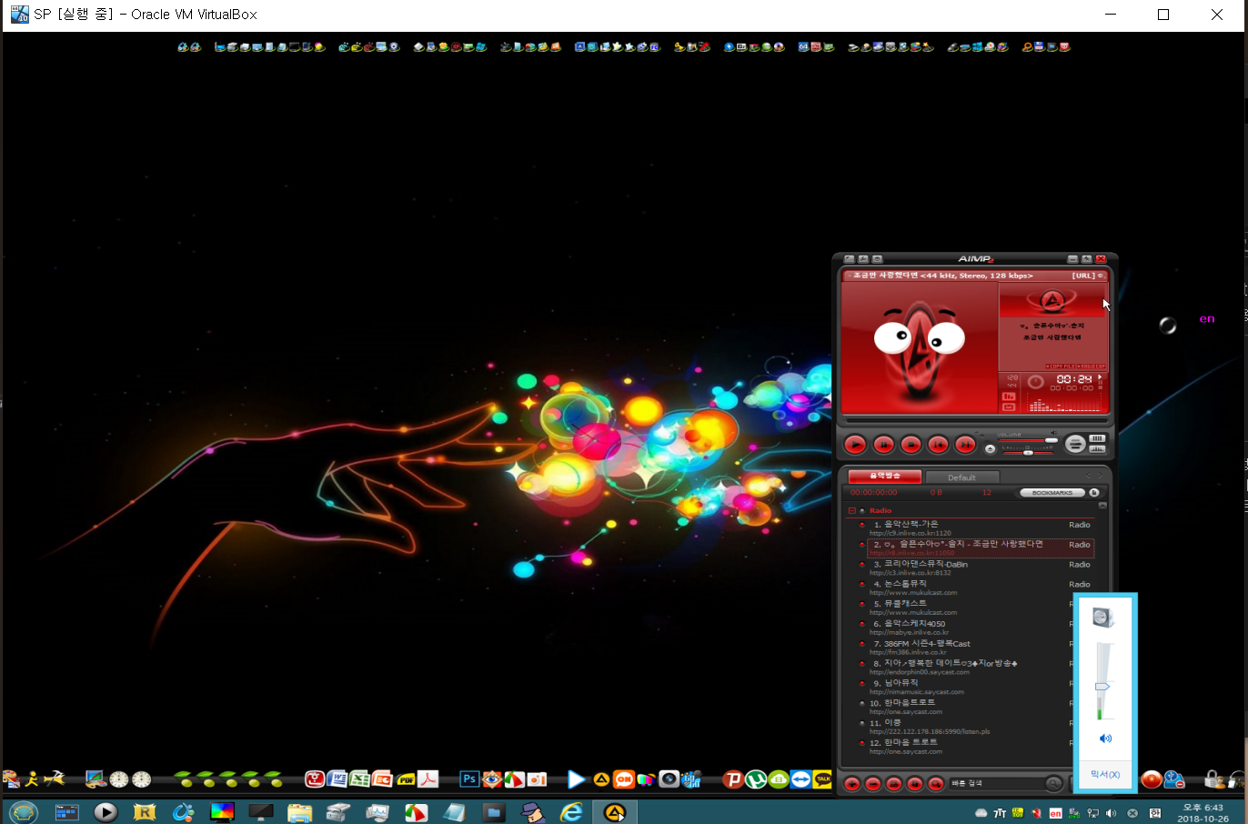Open the BOOKMARKS button in playlist
The width and height of the screenshot is (1248, 824).
point(1052,492)
